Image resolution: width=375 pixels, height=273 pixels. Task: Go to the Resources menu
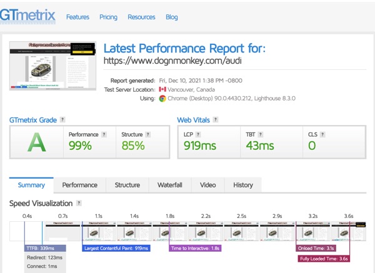click(141, 17)
